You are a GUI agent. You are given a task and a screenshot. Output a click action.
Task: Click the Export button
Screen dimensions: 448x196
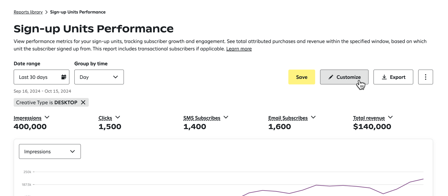(393, 77)
